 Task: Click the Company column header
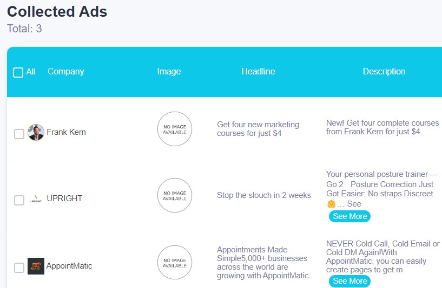click(65, 71)
